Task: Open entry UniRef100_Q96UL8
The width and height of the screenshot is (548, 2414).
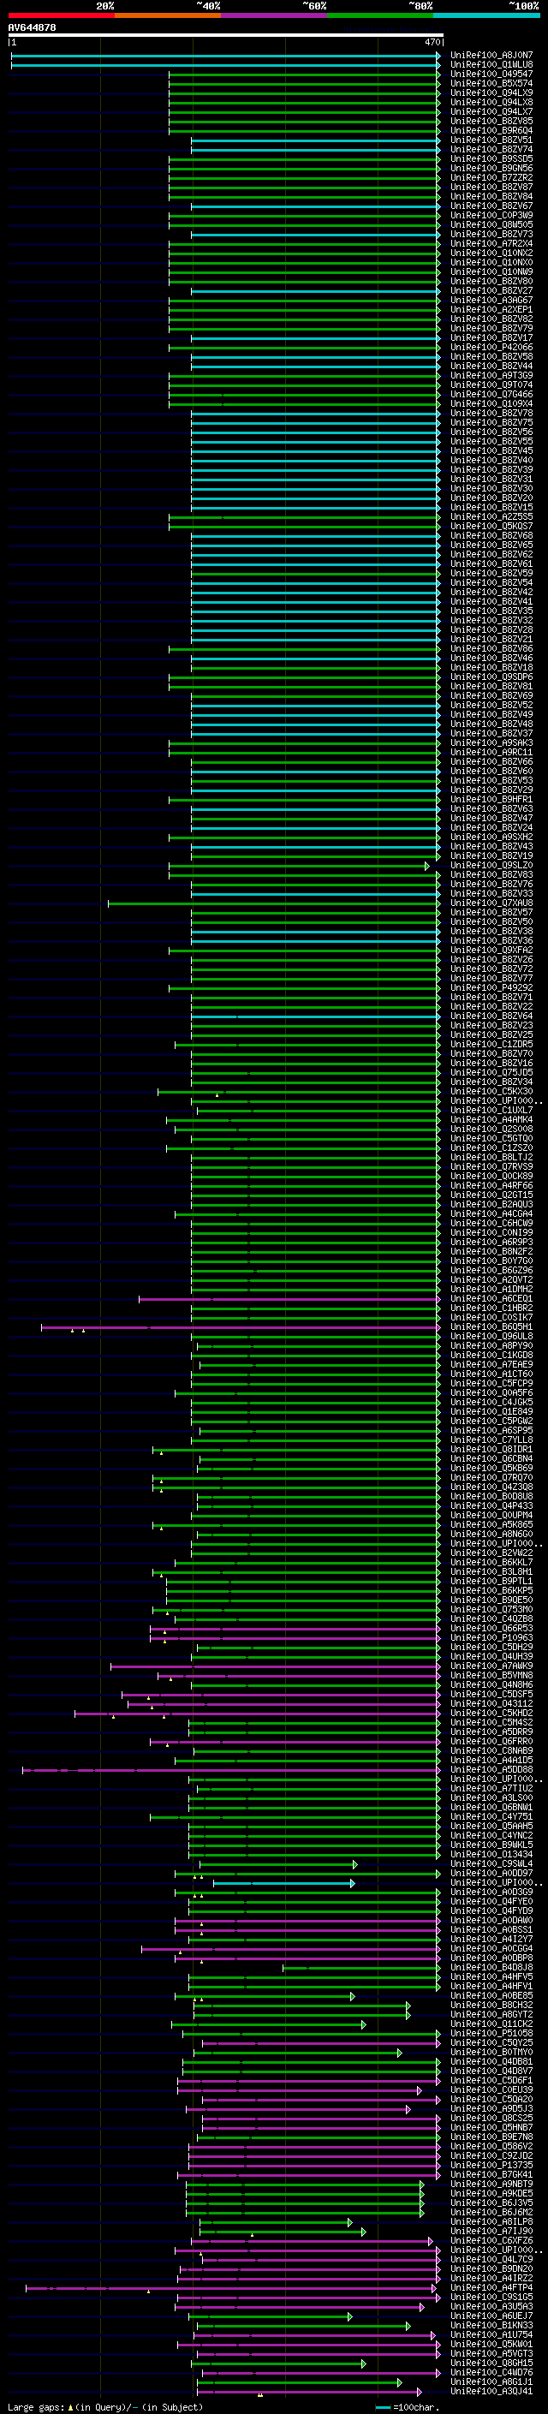Action: click(x=491, y=1337)
